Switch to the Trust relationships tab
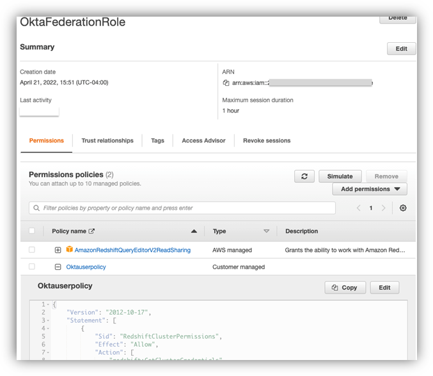Screen dimensions: 433x376 107,141
